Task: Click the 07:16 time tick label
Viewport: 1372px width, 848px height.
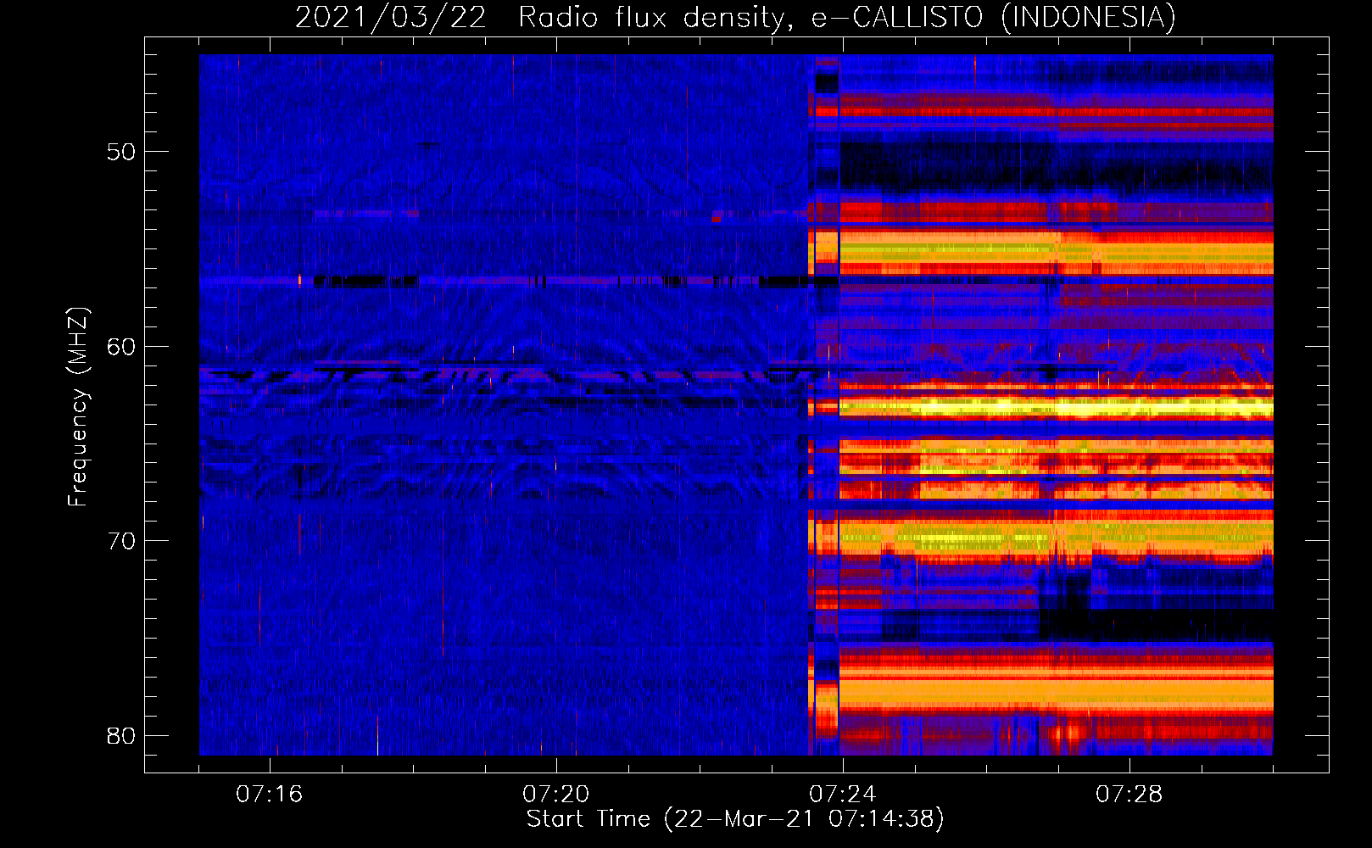Action: coord(270,794)
